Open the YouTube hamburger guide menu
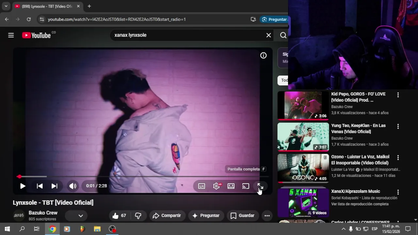Image resolution: width=418 pixels, height=235 pixels. [x=11, y=35]
